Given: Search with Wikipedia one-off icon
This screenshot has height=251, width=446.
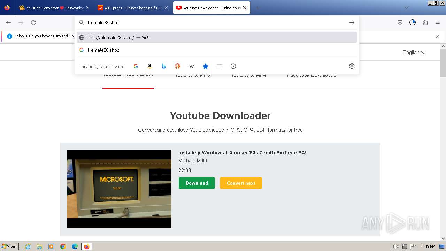Looking at the screenshot, I should tap(192, 66).
